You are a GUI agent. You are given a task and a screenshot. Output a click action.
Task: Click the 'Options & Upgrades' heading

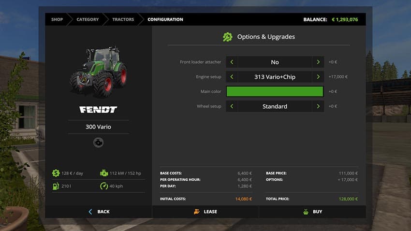pyautogui.click(x=266, y=37)
